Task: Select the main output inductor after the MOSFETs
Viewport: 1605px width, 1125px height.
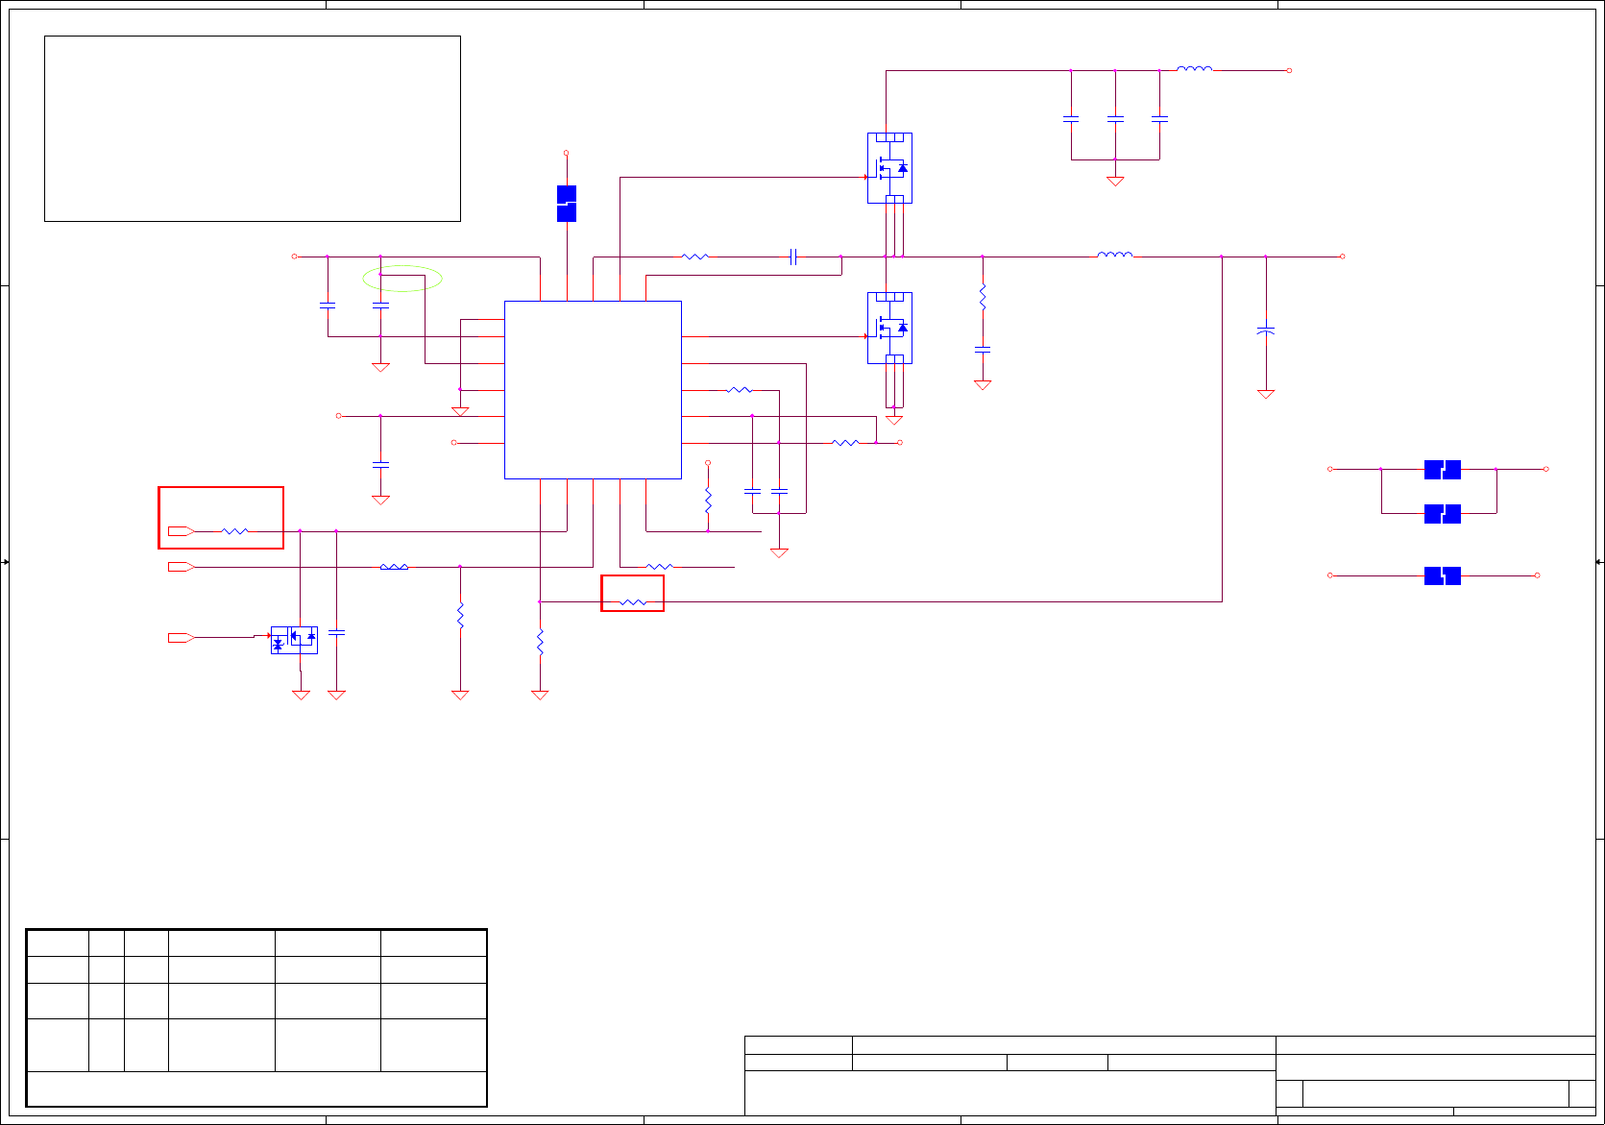Action: (x=1115, y=255)
